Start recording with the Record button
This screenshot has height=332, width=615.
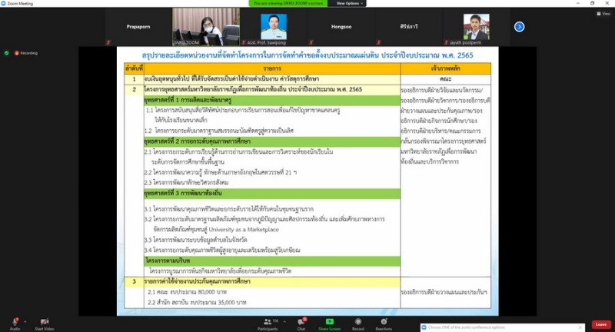357,320
